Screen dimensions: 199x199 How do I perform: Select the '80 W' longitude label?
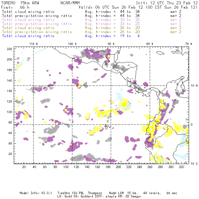[x=150, y=44]
